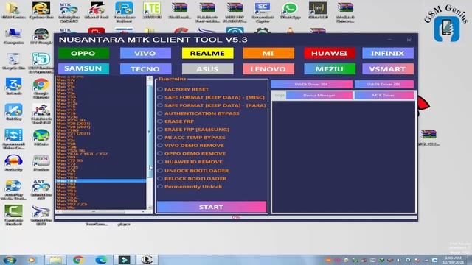The image size is (472, 265).
Task: Select the highlighted Vivo Y81i list row
Action: [x=101, y=181]
